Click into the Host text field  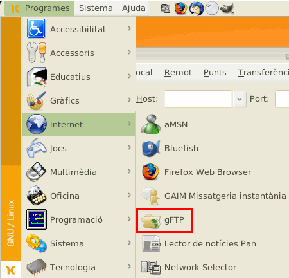(x=198, y=99)
